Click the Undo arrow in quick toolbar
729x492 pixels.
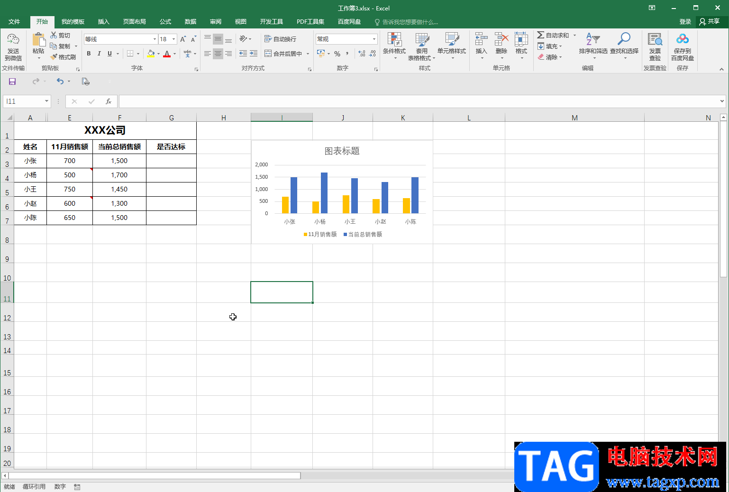(60, 82)
